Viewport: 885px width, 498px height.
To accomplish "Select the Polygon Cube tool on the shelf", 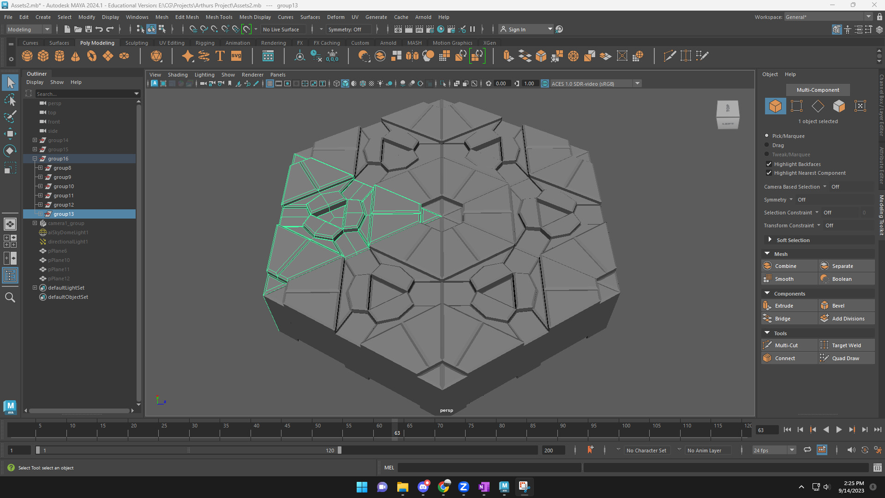I will pyautogui.click(x=43, y=56).
